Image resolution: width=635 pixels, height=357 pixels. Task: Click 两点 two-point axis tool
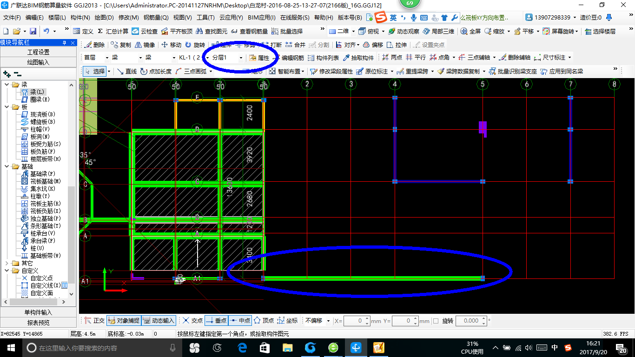392,58
